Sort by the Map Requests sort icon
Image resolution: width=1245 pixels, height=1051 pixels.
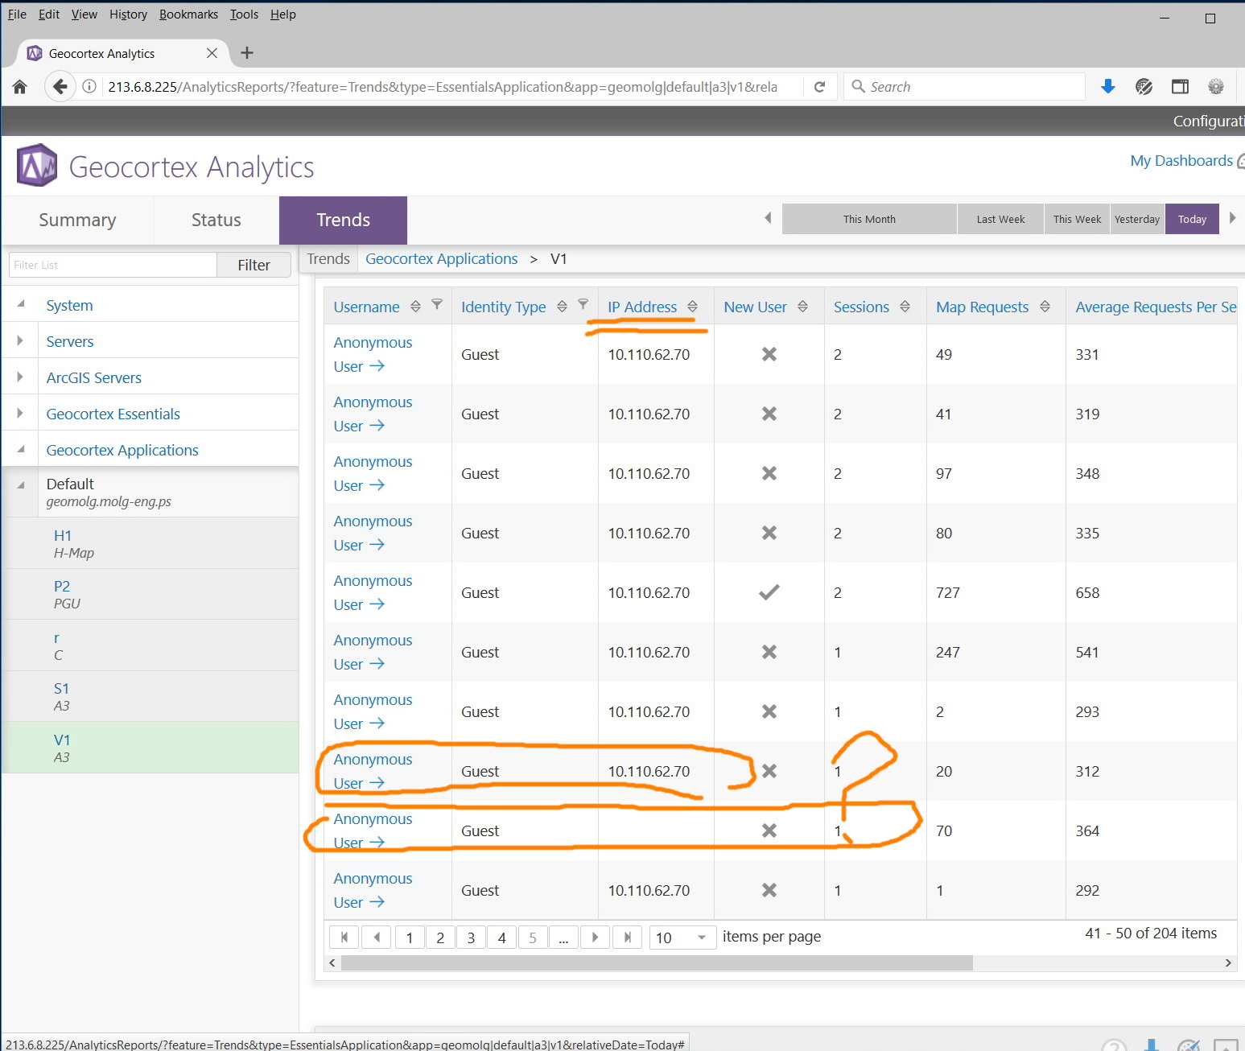coord(1045,307)
